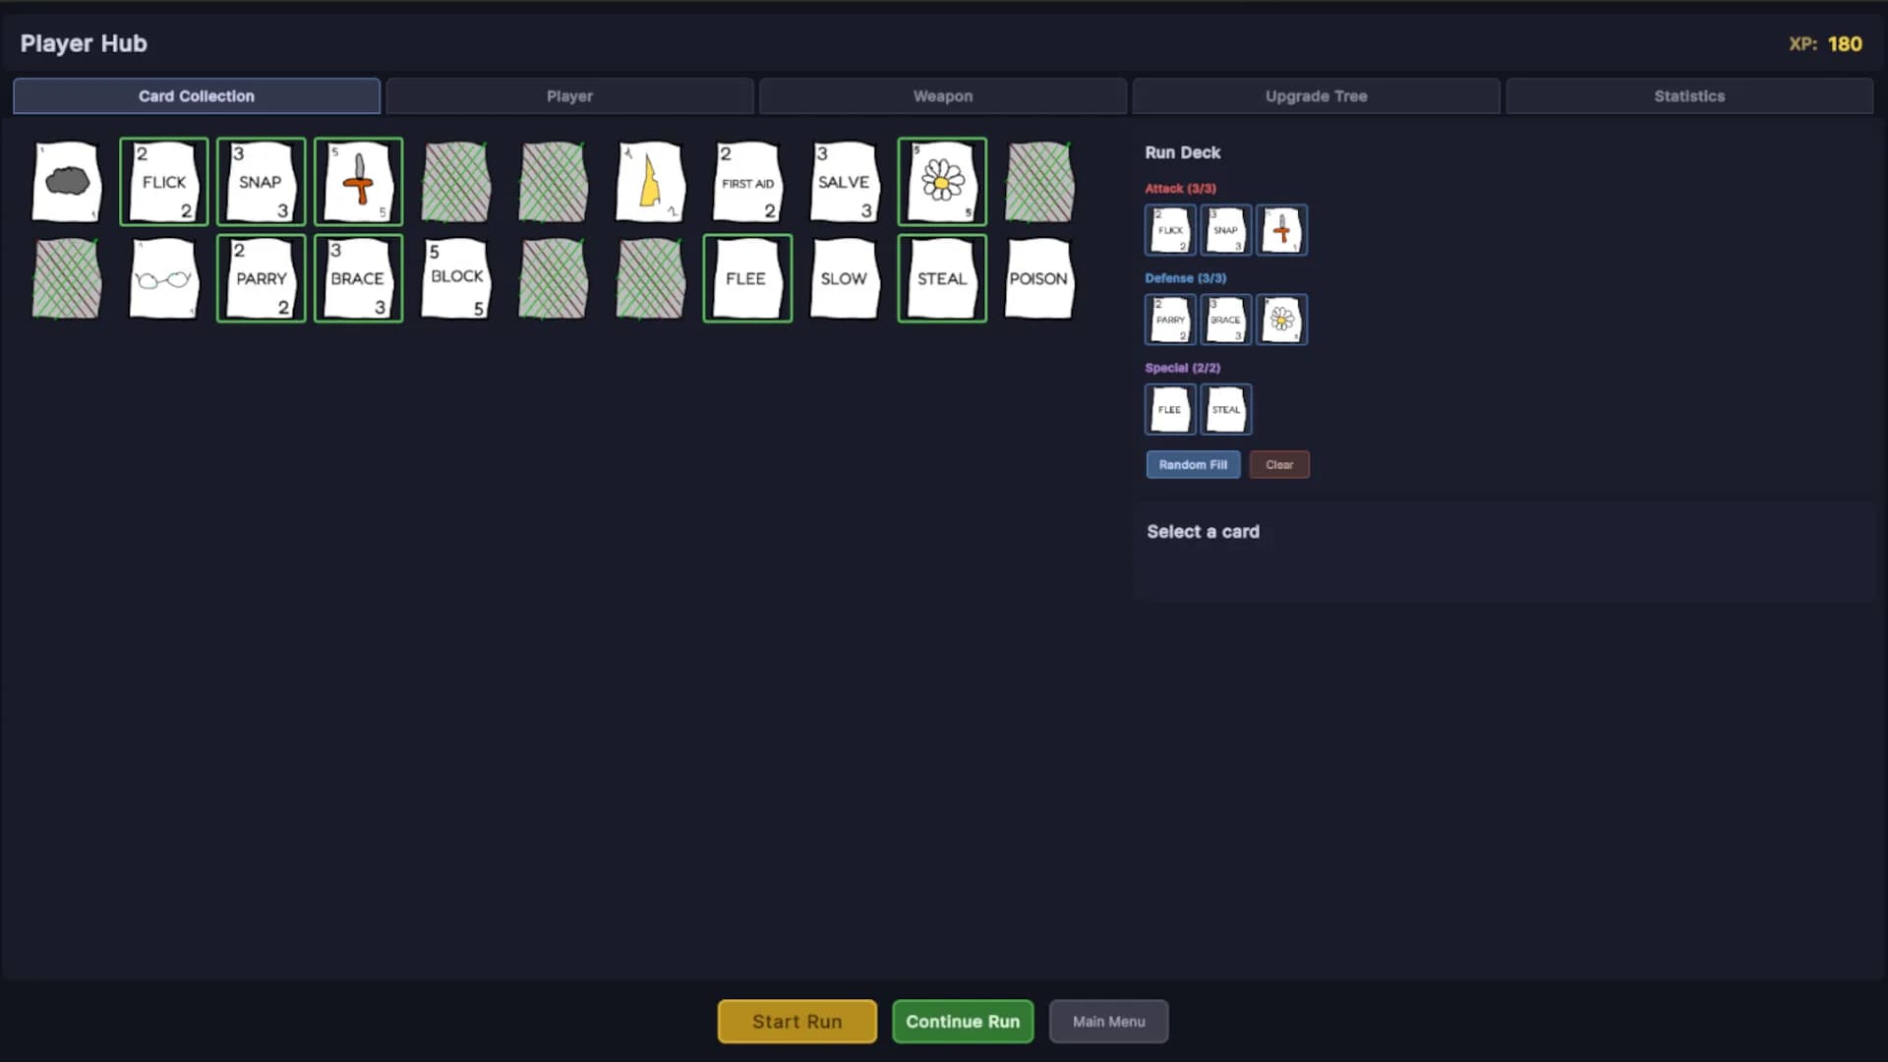Click Continue Run
This screenshot has width=1888, height=1062.
pos(963,1022)
